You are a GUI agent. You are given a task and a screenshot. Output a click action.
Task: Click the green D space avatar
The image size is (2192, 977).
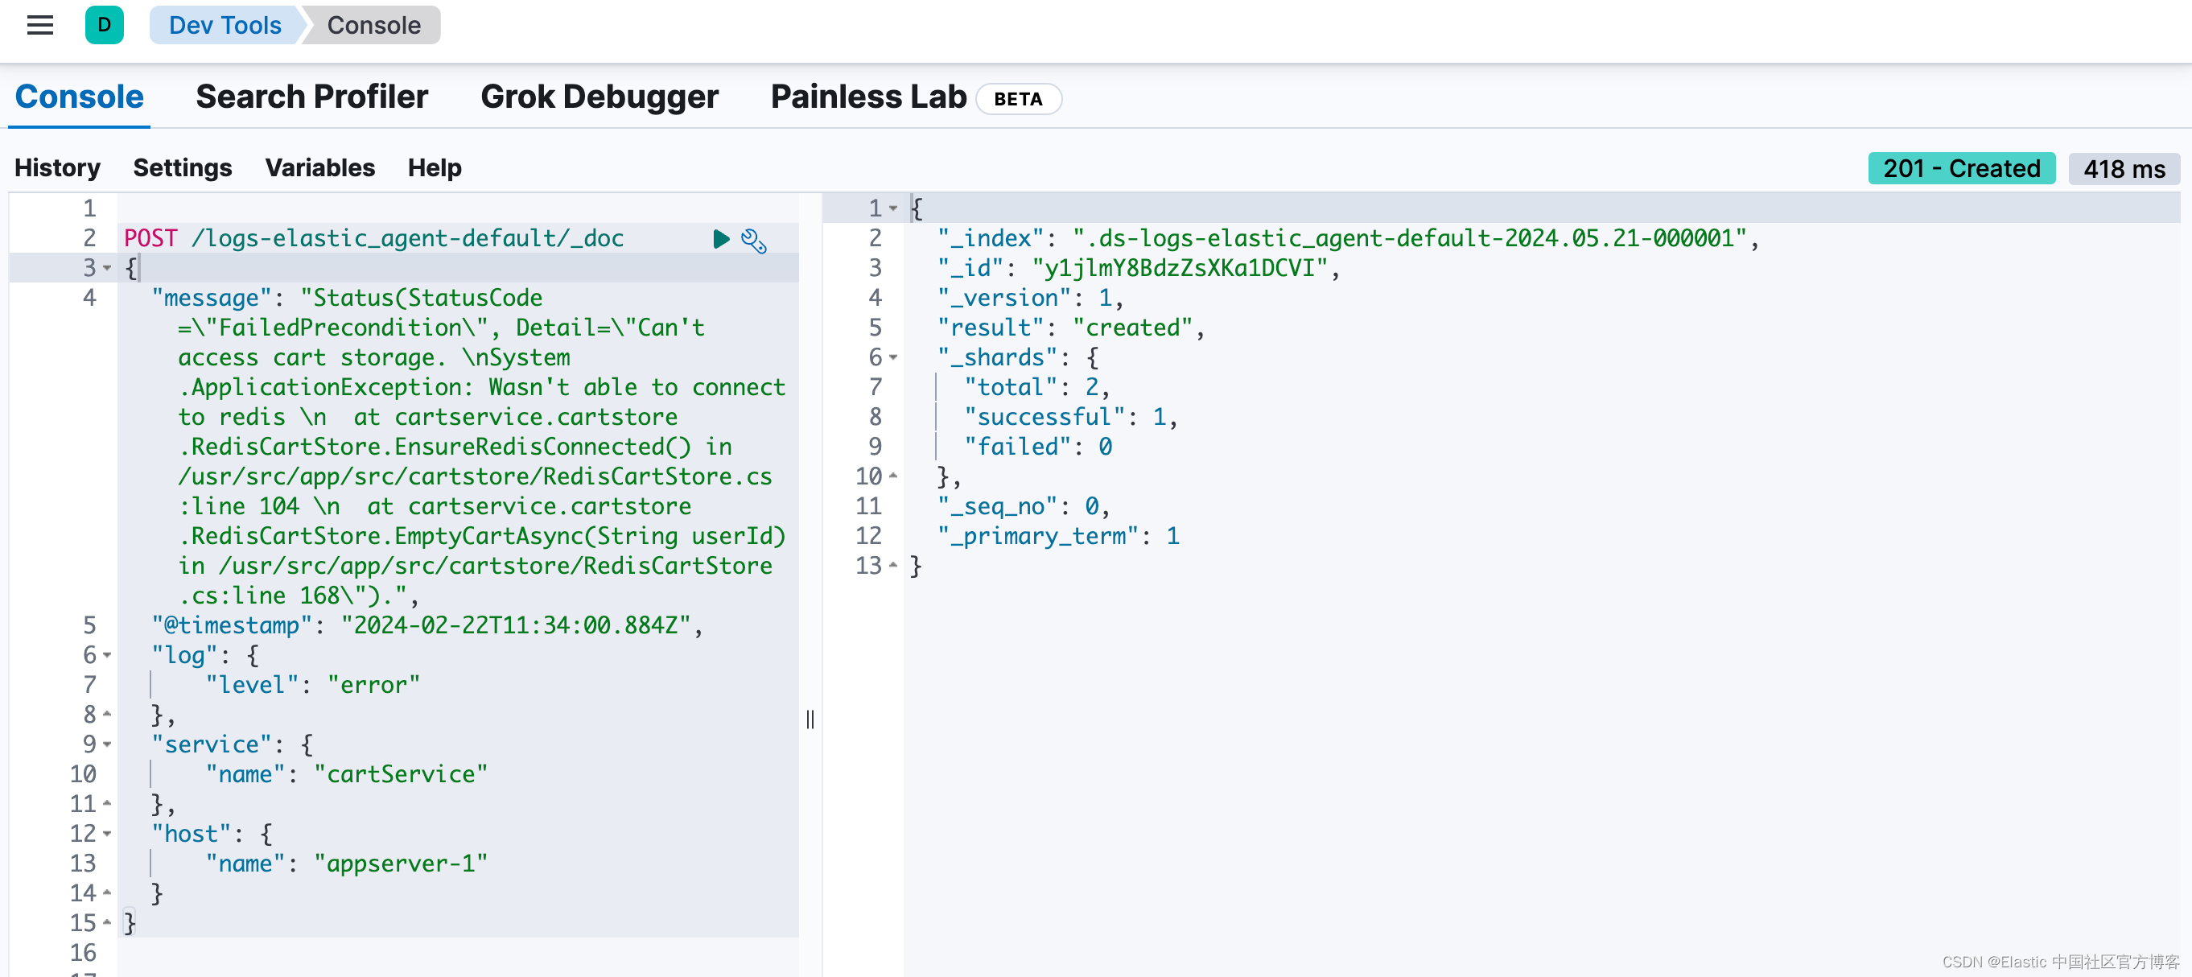click(104, 25)
